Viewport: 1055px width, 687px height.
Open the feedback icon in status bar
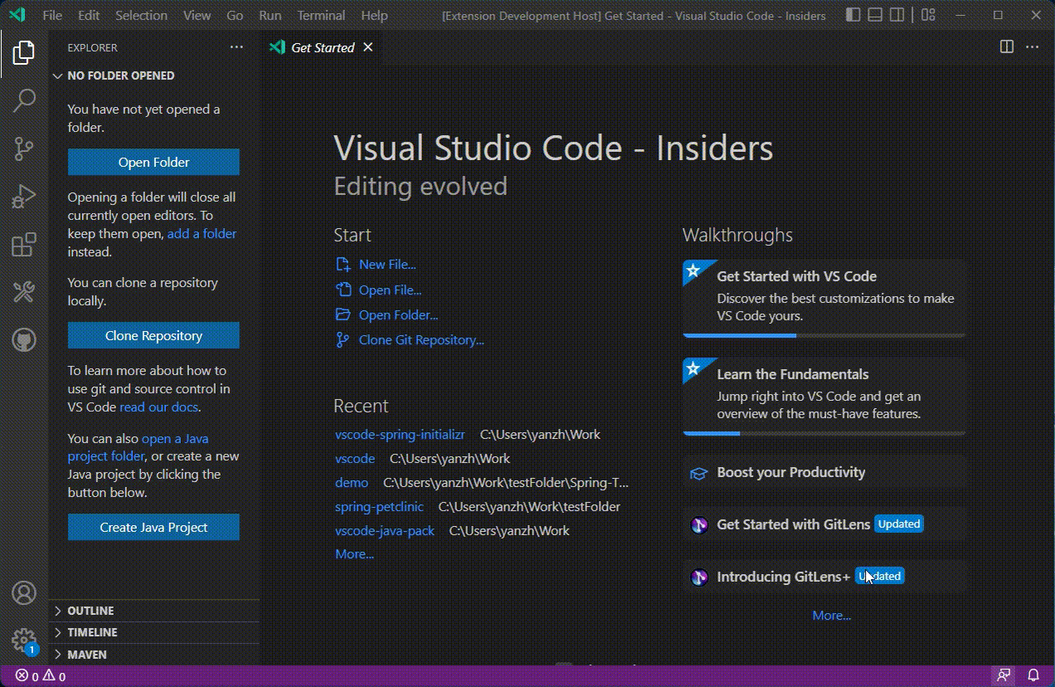[1004, 676]
